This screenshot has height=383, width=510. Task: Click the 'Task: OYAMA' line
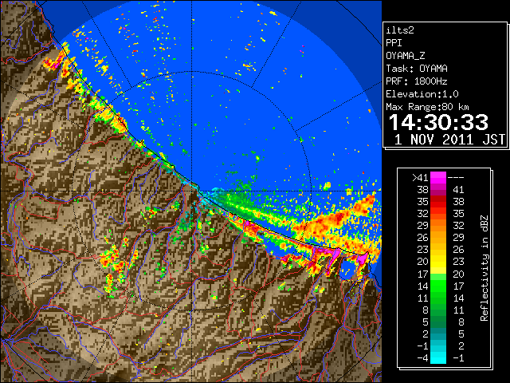click(417, 69)
